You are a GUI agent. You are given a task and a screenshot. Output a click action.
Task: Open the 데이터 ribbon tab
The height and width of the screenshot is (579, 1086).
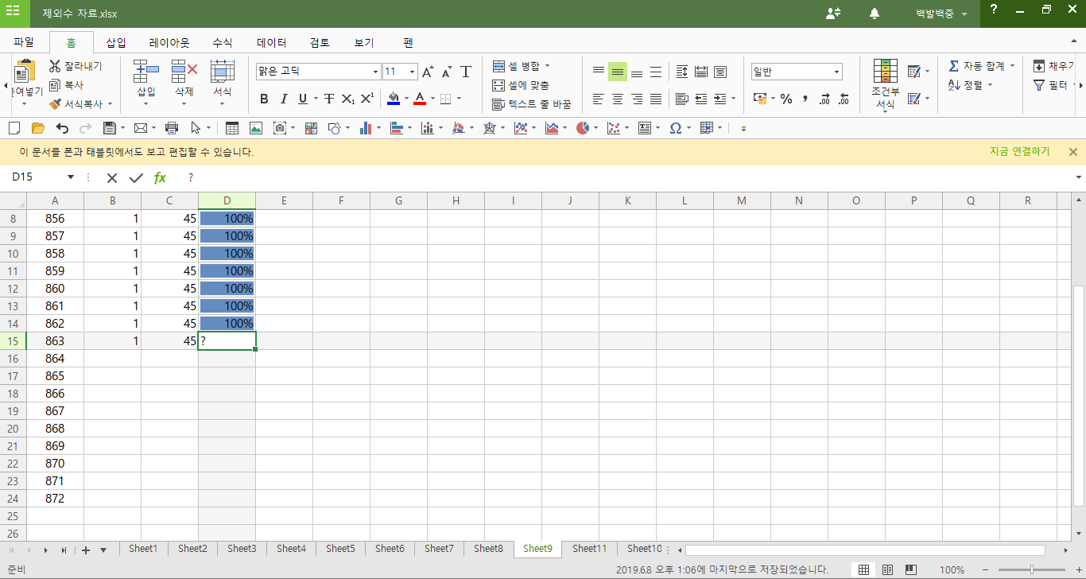[271, 43]
